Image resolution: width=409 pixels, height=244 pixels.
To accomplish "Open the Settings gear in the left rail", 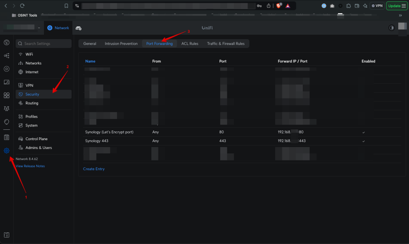I will [6, 151].
